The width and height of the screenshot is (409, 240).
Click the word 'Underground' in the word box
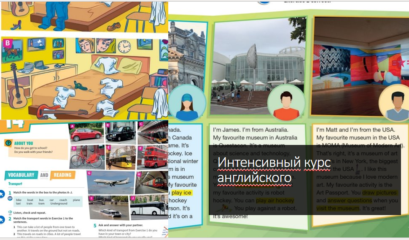(59, 203)
